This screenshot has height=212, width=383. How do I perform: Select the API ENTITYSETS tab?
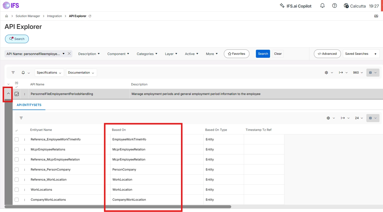tap(29, 105)
